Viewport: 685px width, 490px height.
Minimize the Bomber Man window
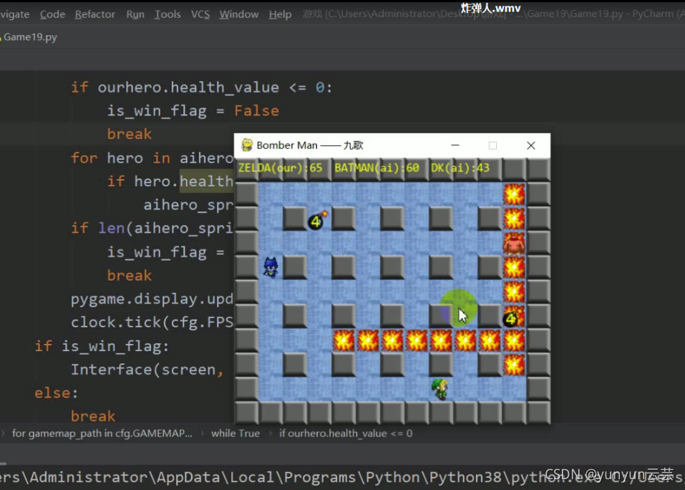click(x=455, y=145)
